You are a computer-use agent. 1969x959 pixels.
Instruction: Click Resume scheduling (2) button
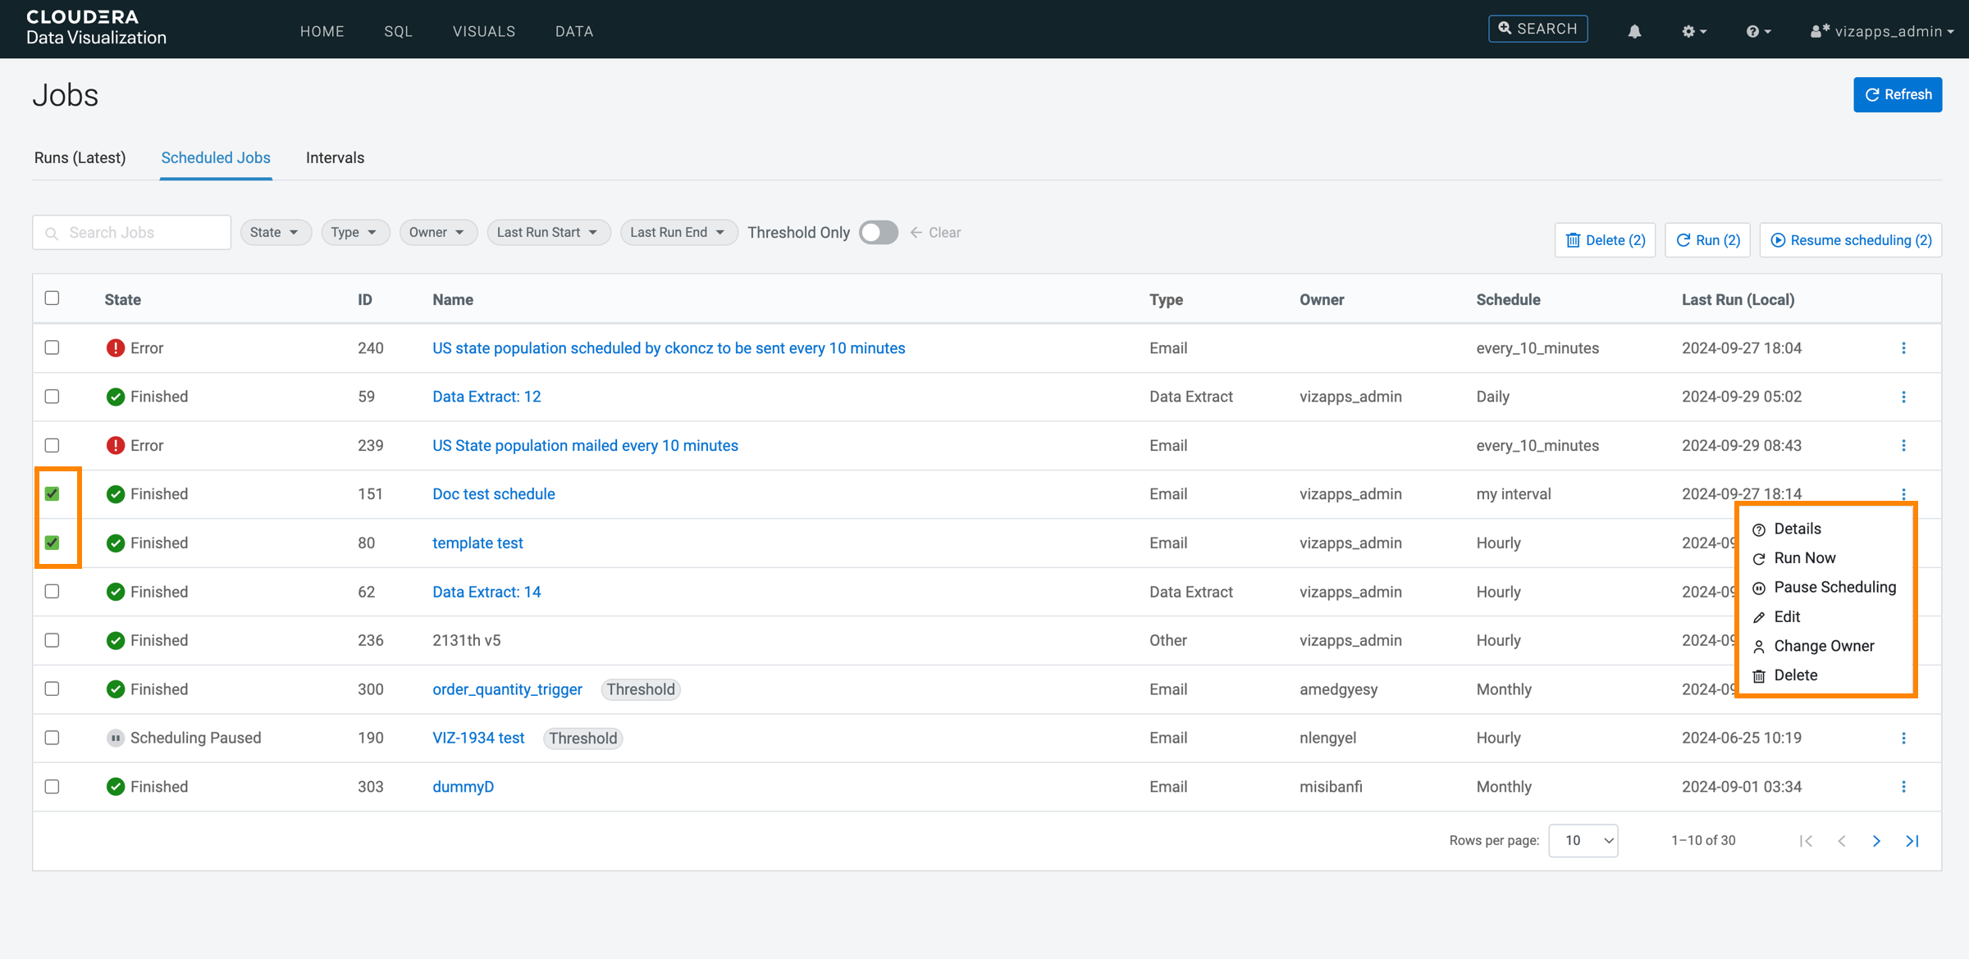[1850, 240]
